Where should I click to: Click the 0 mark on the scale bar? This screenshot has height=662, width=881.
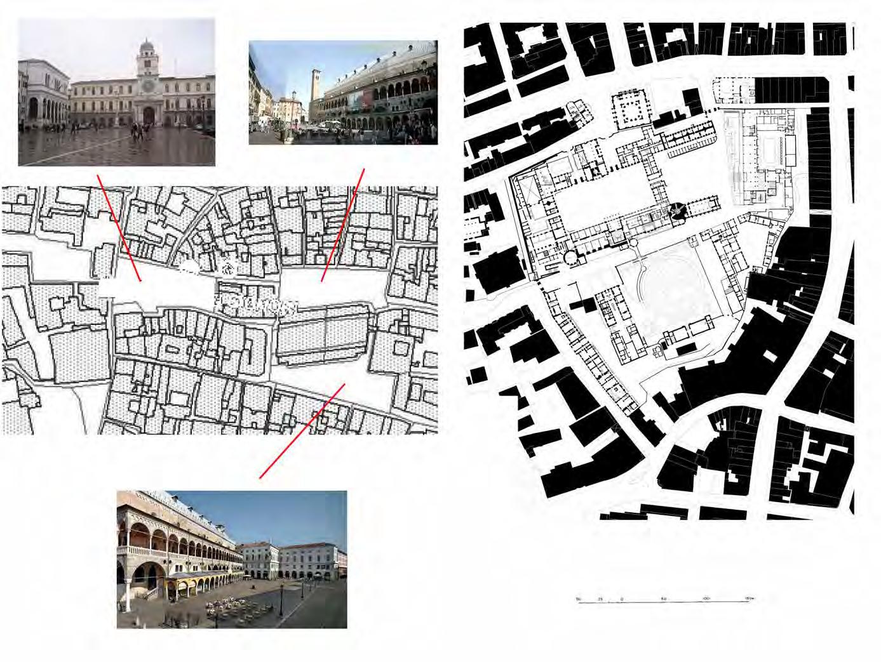621,599
